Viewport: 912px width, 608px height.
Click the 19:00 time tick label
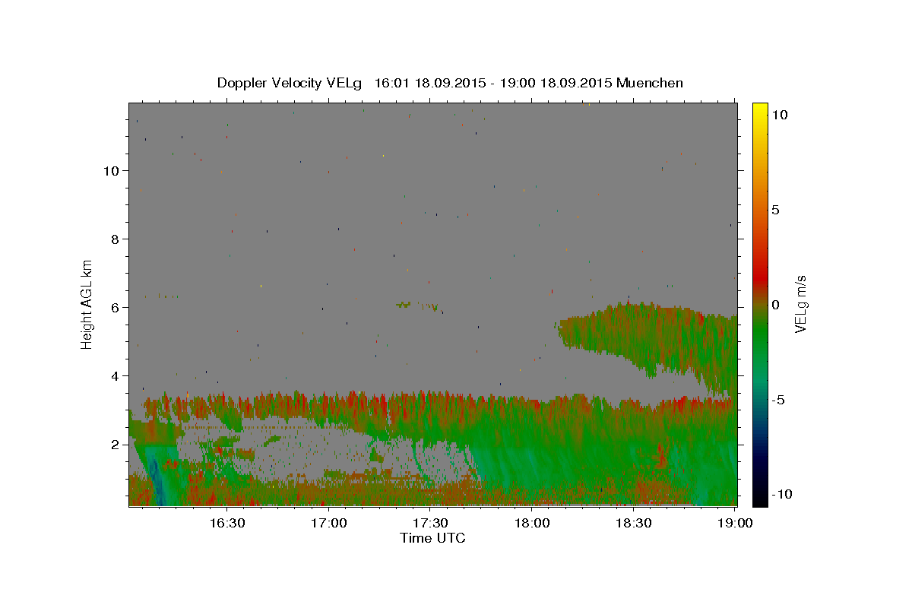734,523
